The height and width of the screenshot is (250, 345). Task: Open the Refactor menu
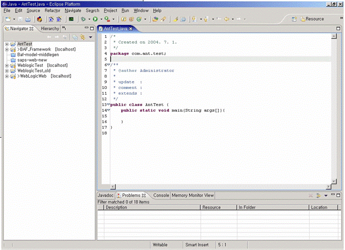click(x=52, y=10)
